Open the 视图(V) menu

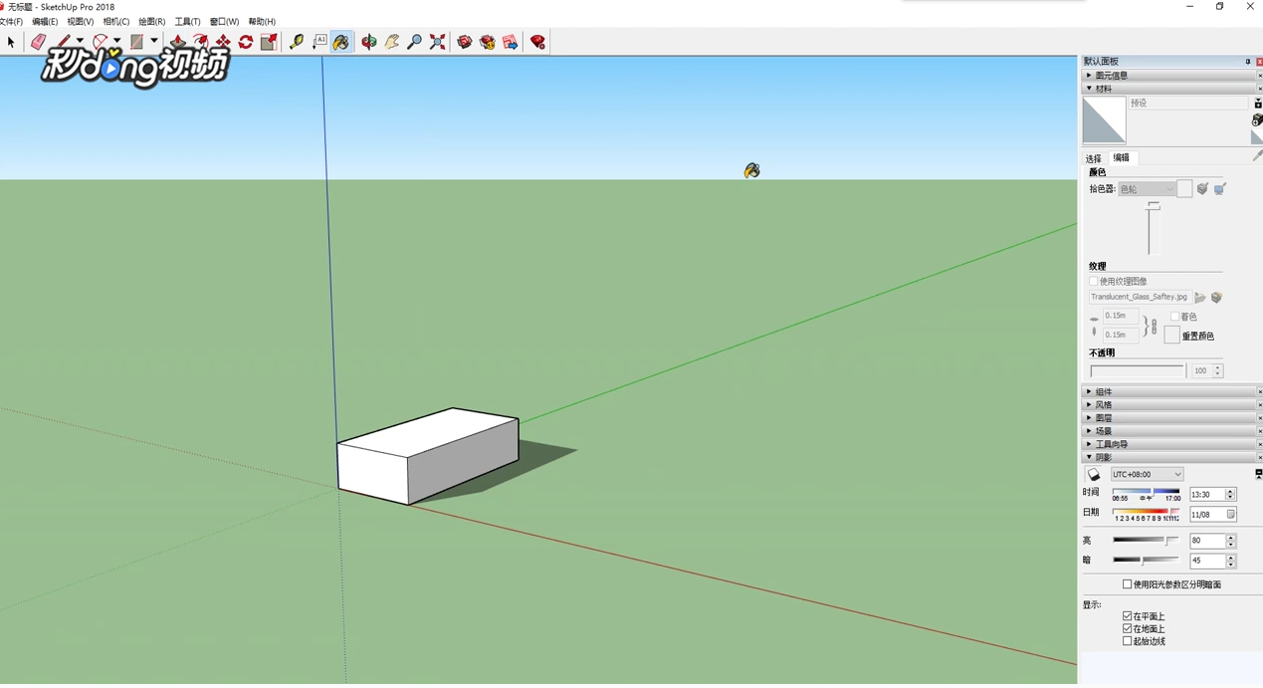click(x=80, y=21)
